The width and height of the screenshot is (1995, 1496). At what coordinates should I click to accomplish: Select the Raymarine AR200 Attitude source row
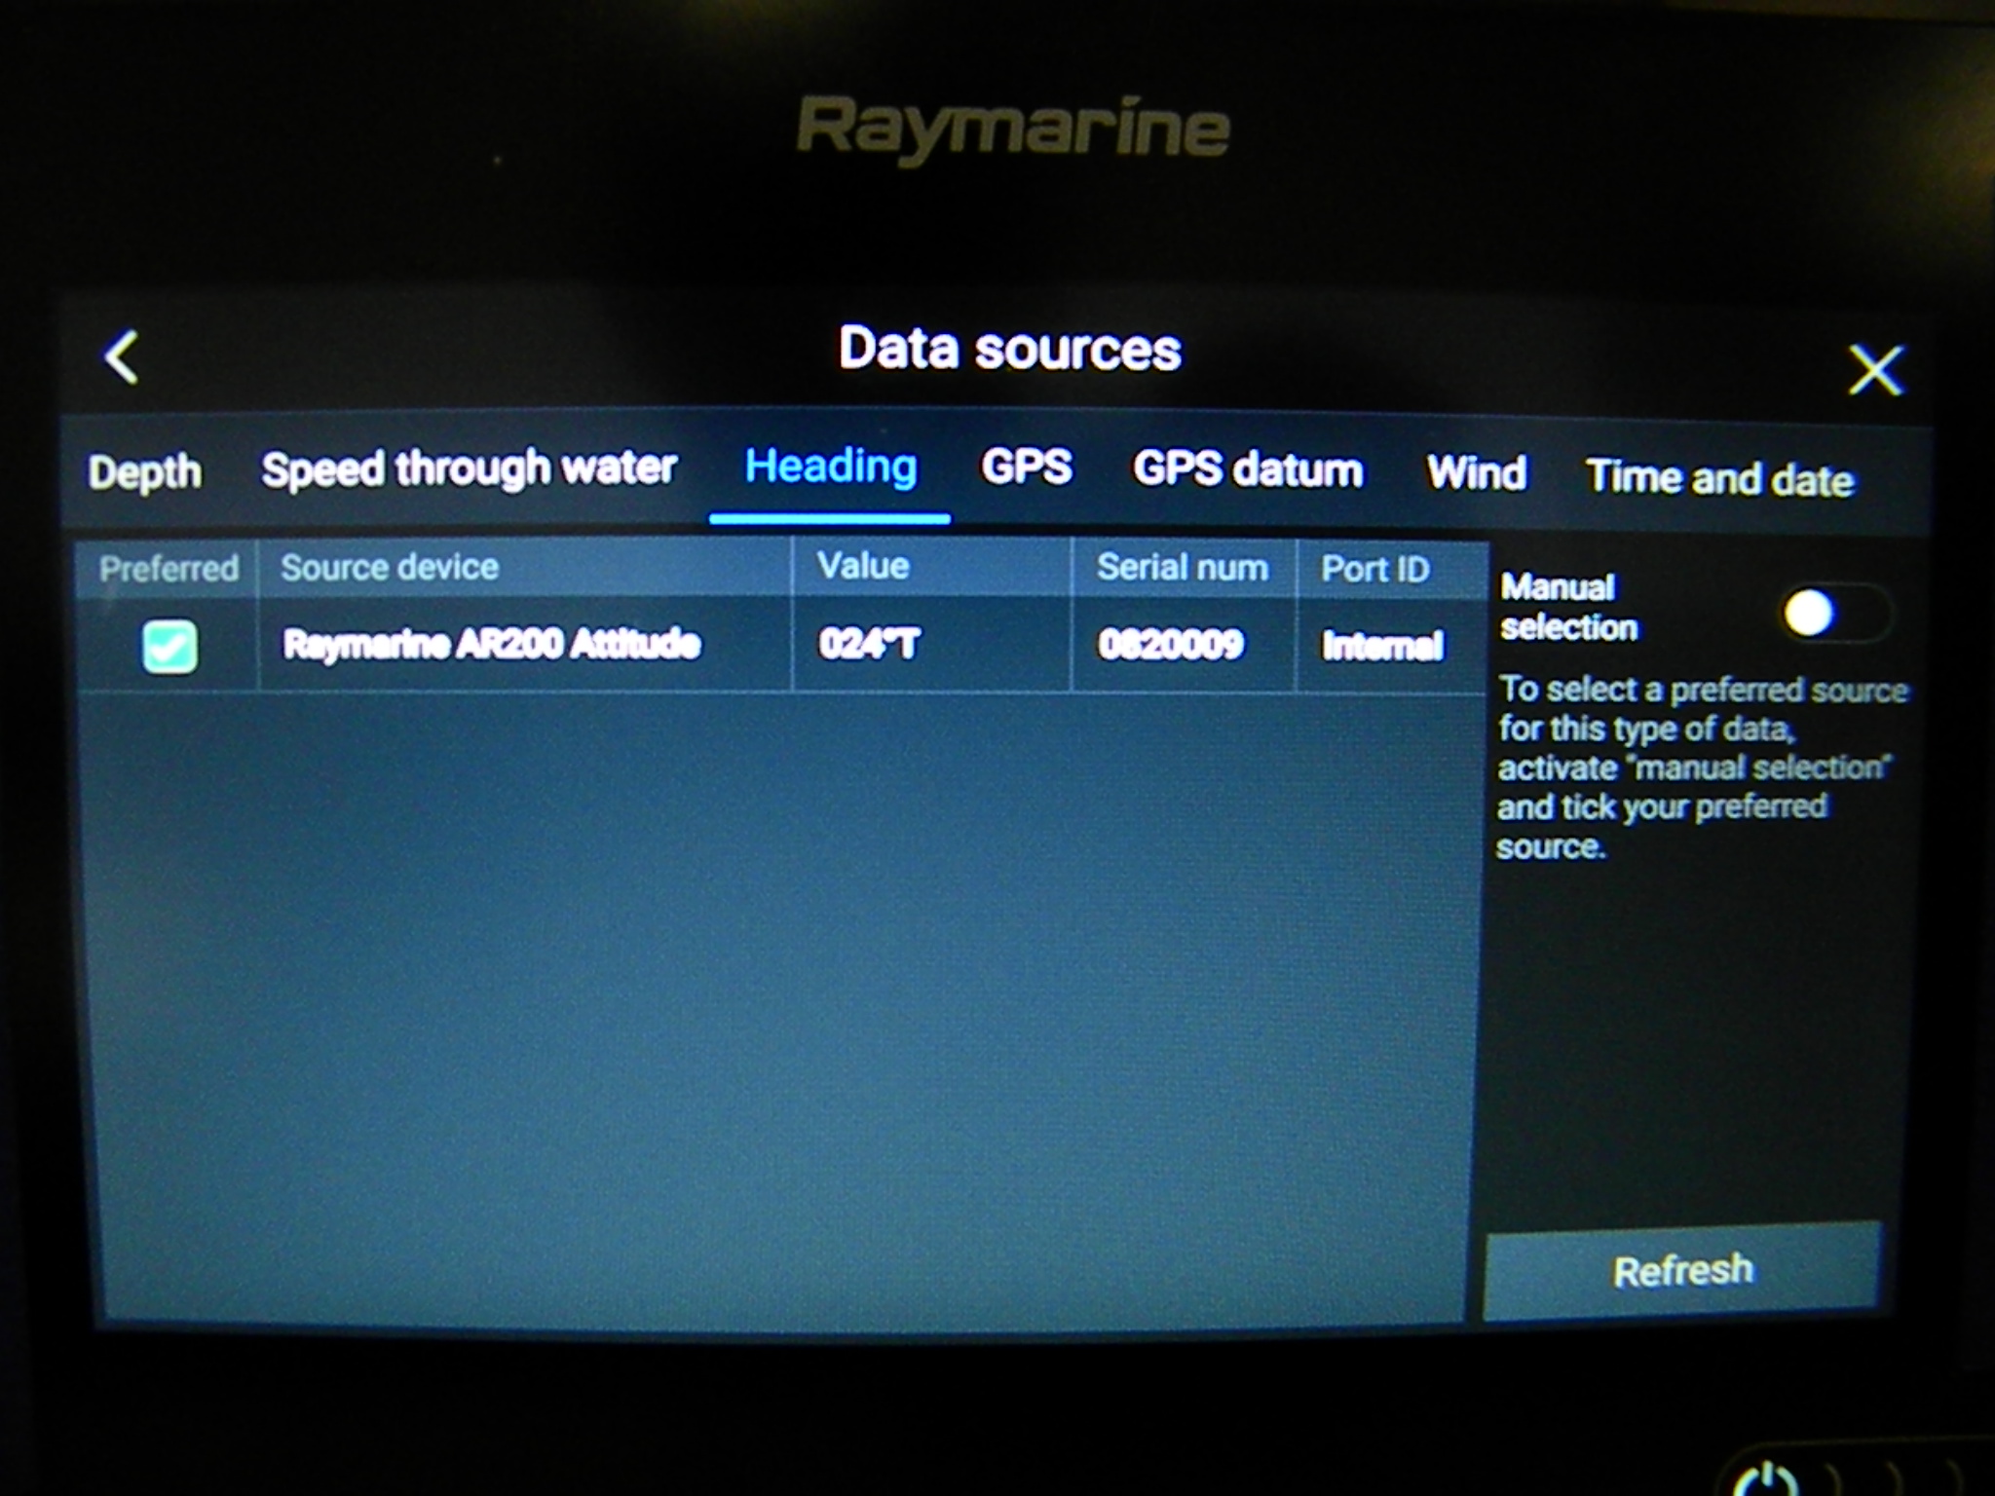(x=682, y=643)
